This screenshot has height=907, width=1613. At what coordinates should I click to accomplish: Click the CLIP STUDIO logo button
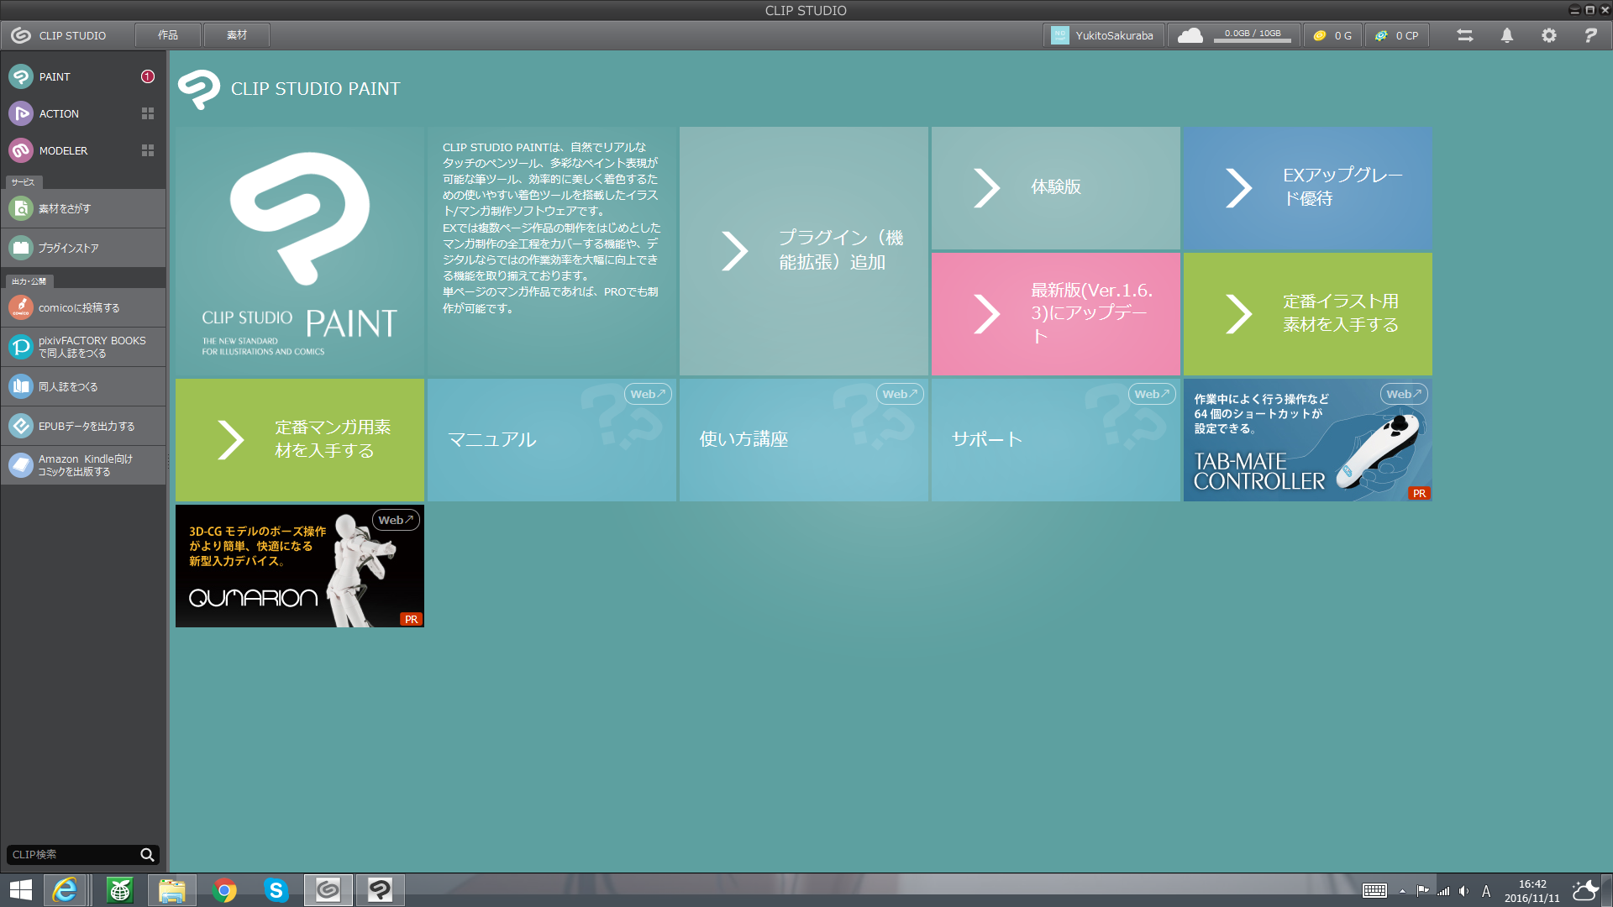tap(59, 35)
